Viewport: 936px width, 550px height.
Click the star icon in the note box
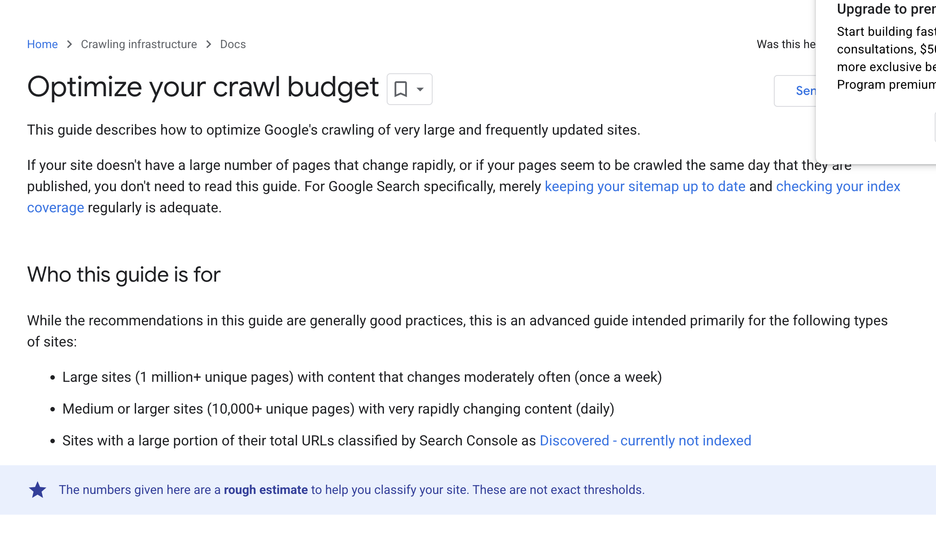[38, 490]
